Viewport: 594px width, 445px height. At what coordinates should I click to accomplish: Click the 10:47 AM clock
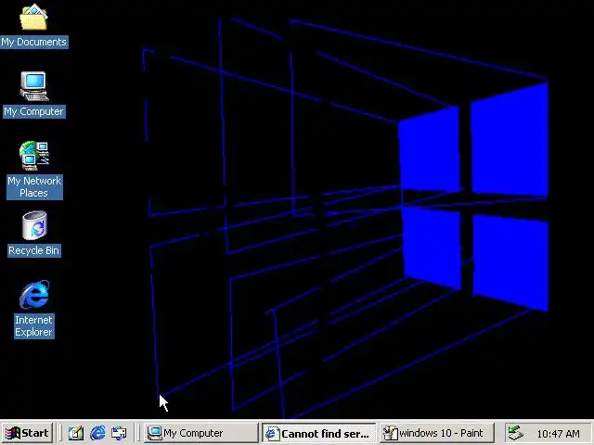tap(558, 434)
